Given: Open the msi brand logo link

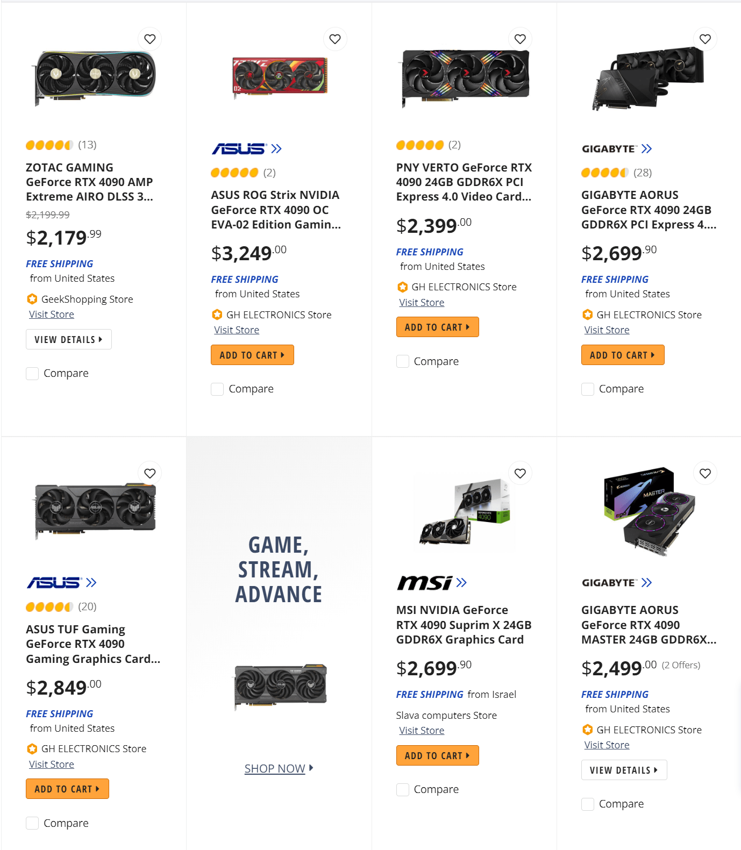Looking at the screenshot, I should click(x=424, y=582).
